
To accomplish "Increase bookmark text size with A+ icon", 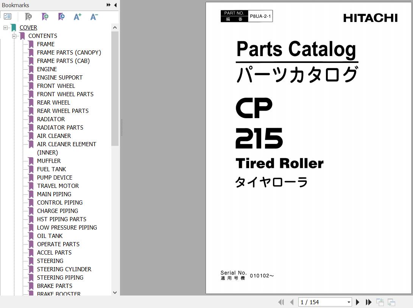I will 78,17.
